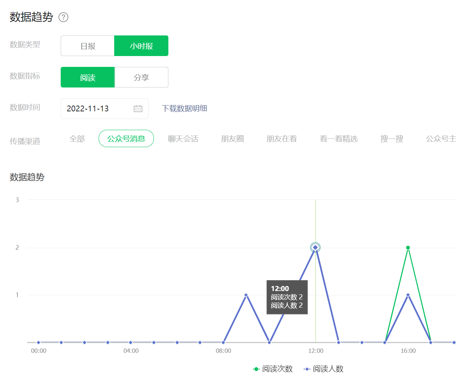Click the 12:00 axis label
This screenshot has height=385, width=456.
tap(316, 351)
